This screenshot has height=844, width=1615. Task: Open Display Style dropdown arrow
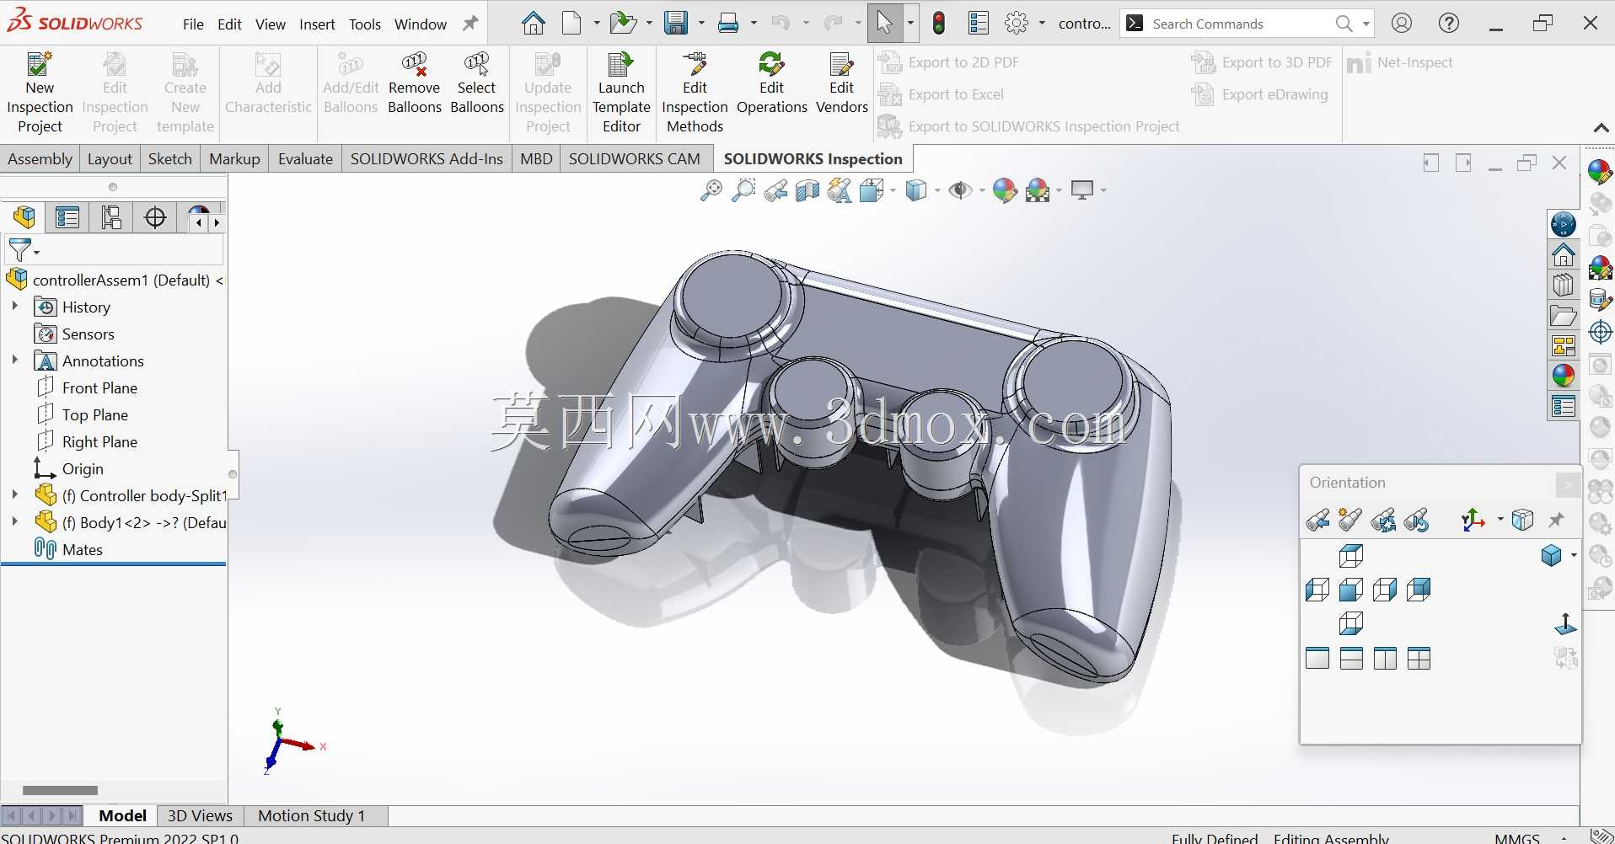pos(937,191)
